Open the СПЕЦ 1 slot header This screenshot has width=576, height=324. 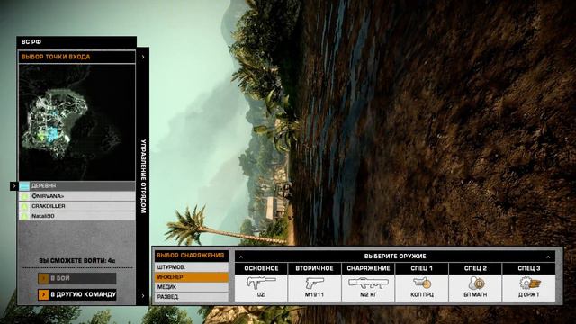coord(422,268)
